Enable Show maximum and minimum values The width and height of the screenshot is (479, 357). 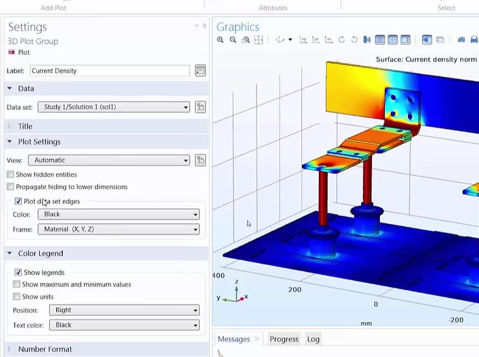[17, 285]
